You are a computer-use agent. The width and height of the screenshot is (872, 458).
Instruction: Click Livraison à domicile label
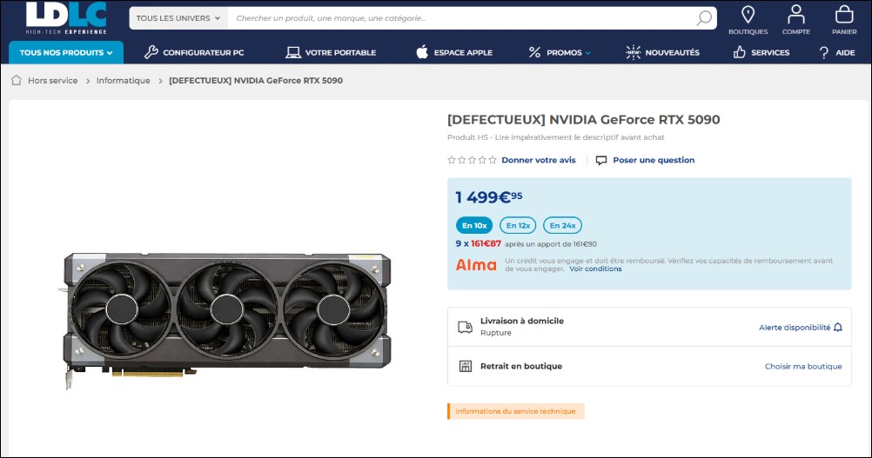[521, 321]
